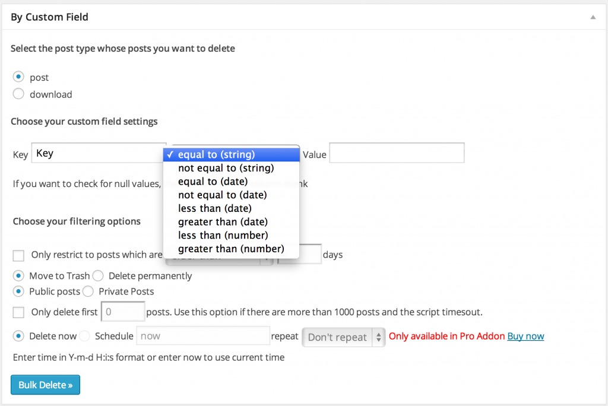This screenshot has height=406, width=608.
Task: Click the 'Buy now' link
Action: (x=525, y=336)
